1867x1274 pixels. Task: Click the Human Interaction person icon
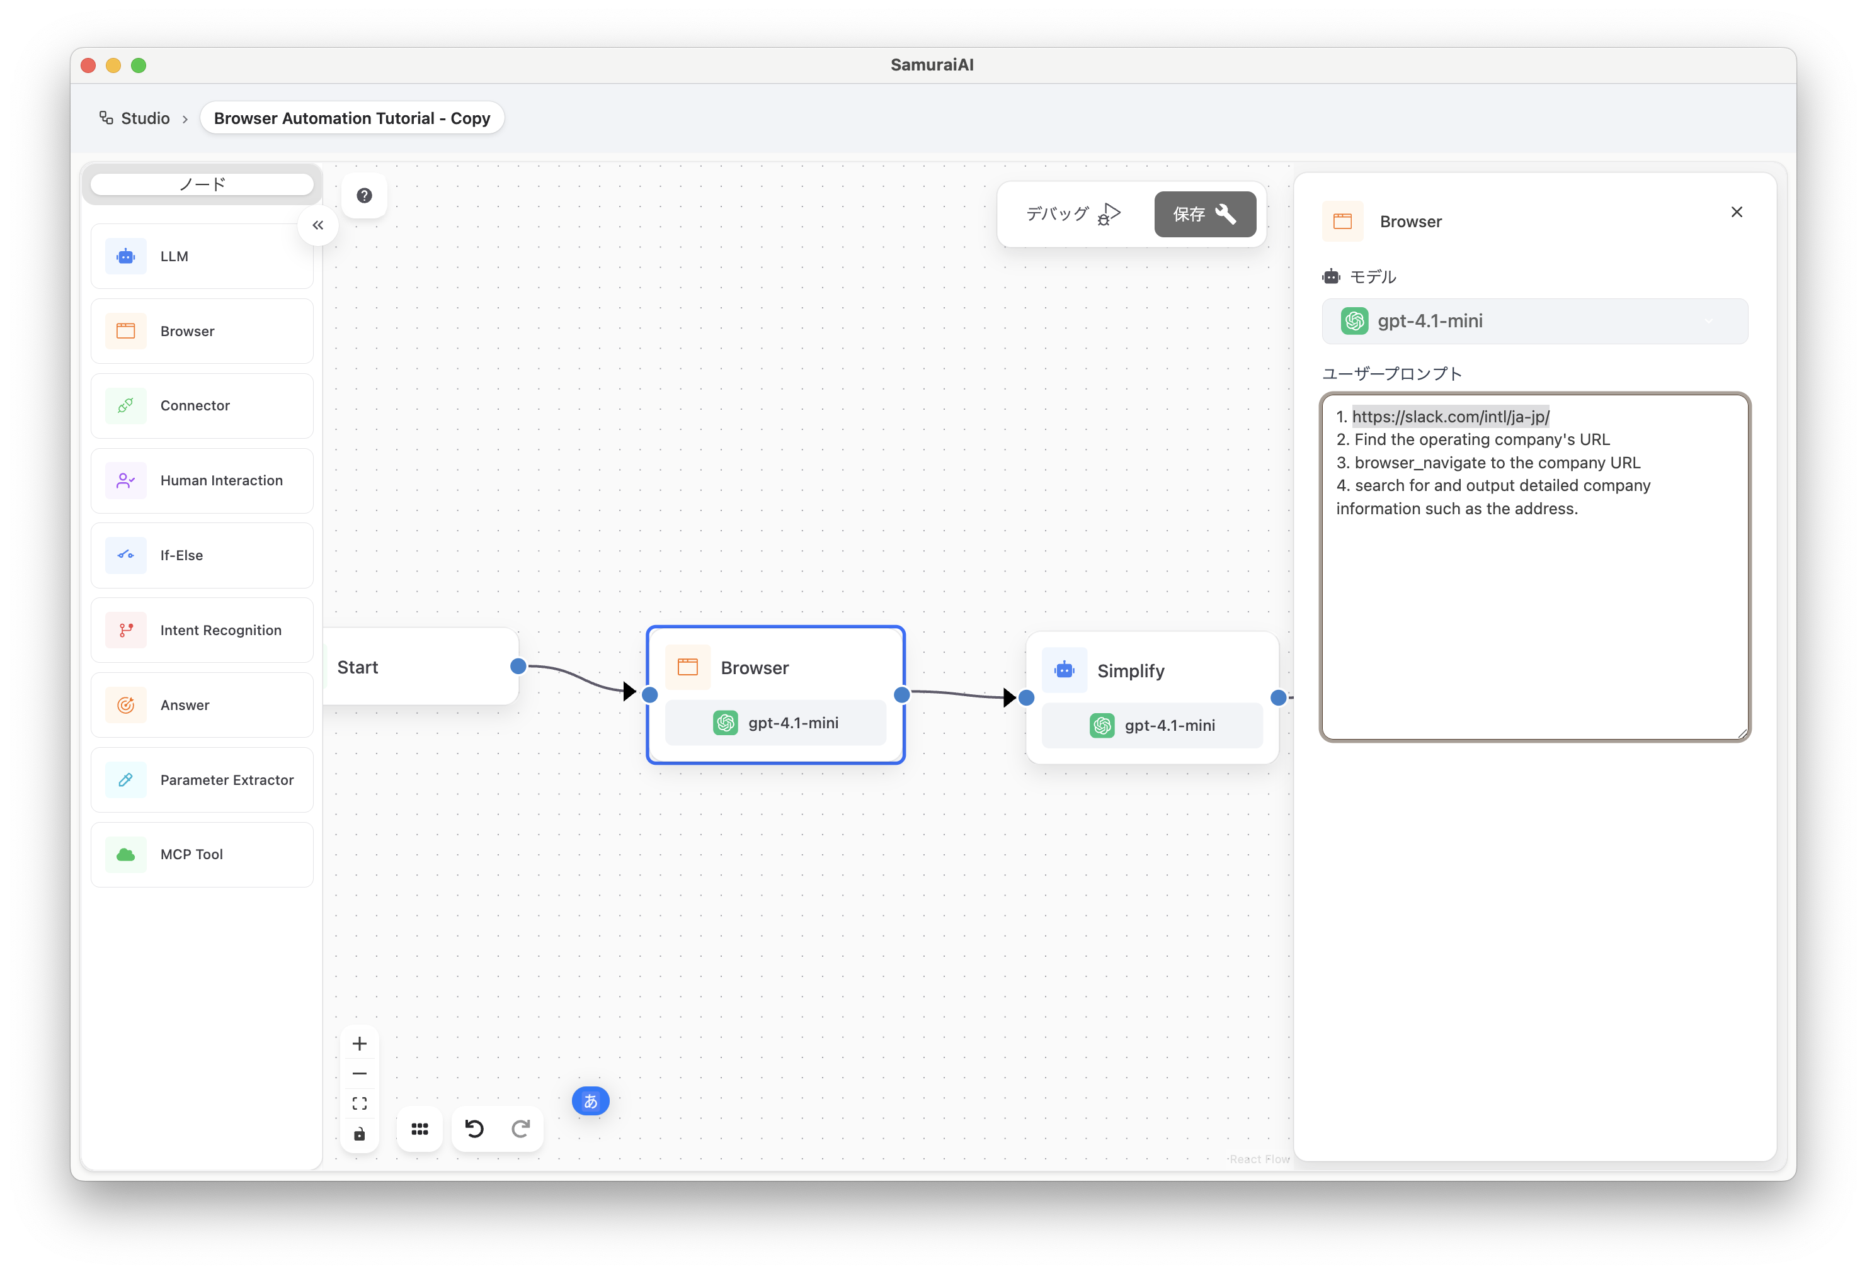(x=125, y=481)
